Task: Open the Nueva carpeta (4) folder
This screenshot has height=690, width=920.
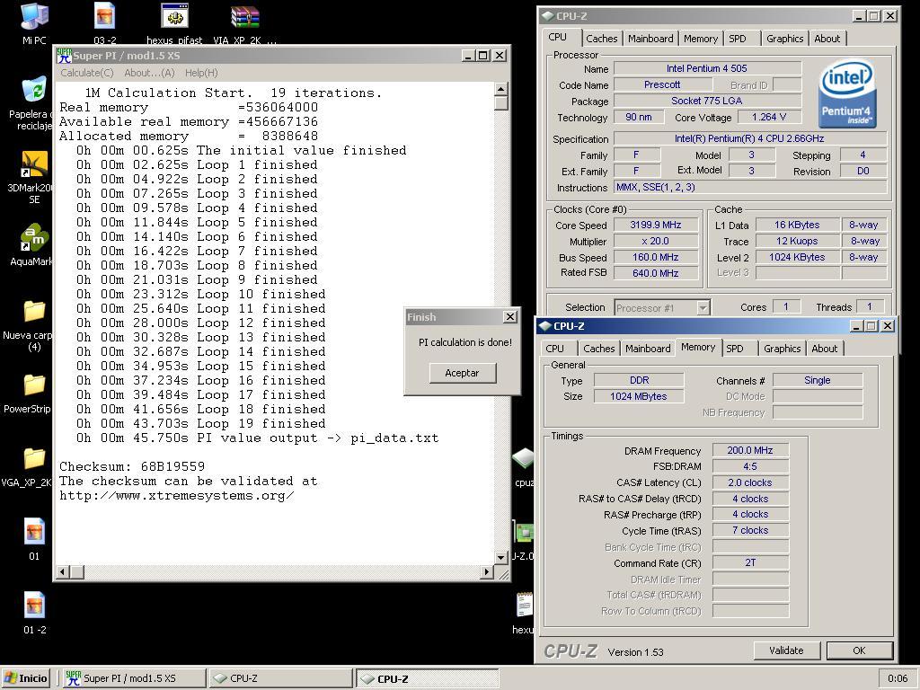Action: (34, 311)
